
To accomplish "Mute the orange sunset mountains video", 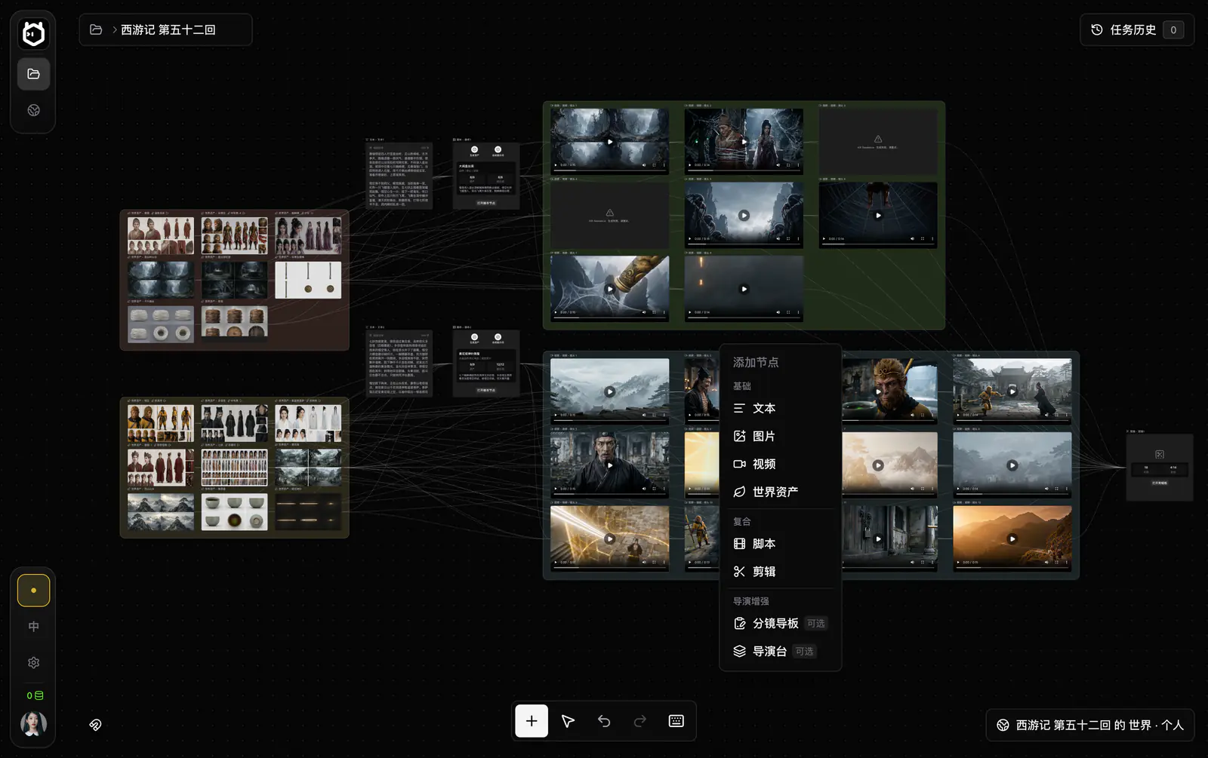I will point(1046,562).
